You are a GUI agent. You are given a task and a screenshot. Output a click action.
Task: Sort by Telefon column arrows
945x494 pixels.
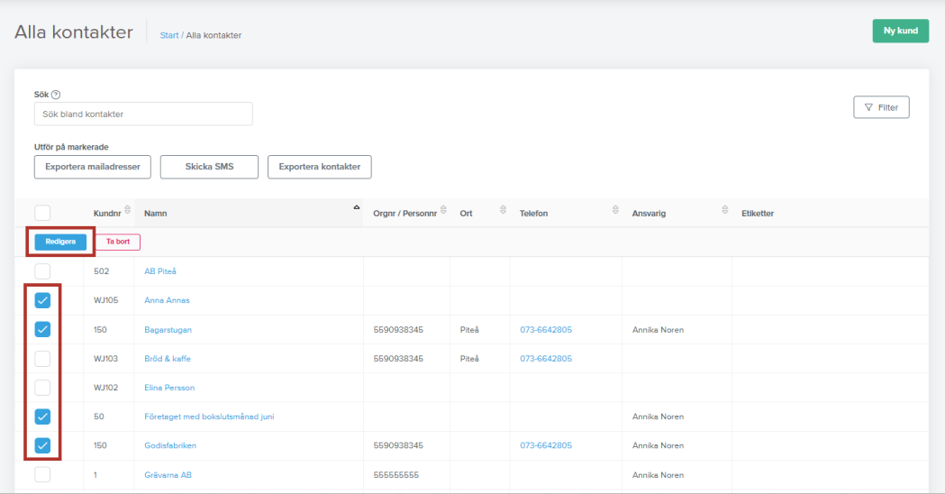click(x=615, y=211)
